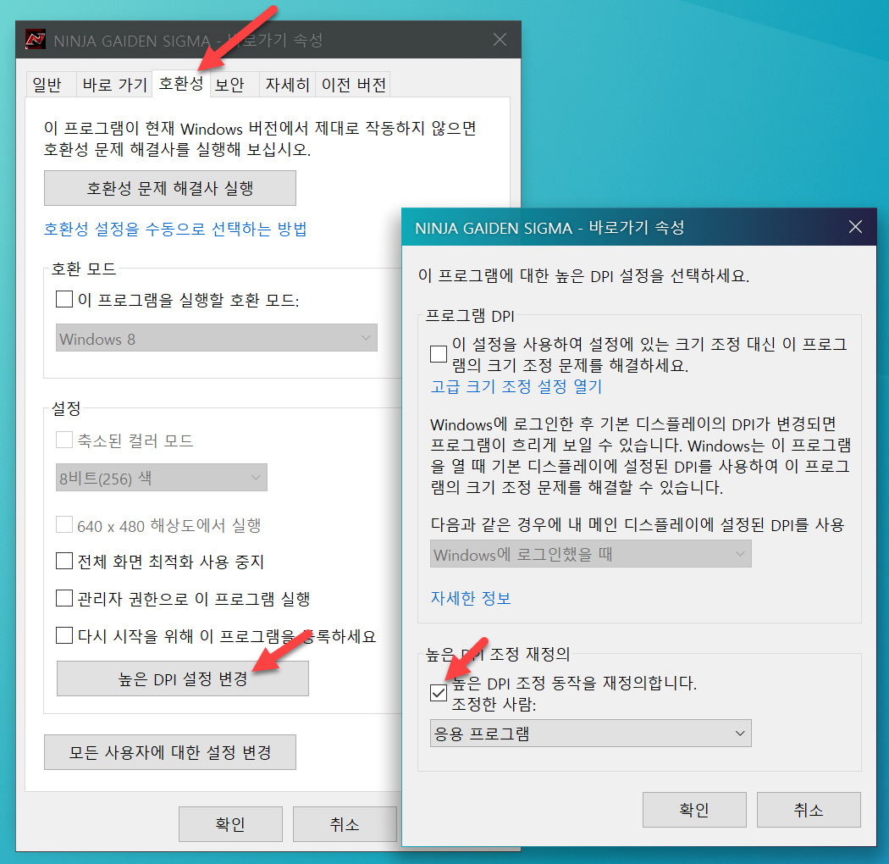889x864 pixels.
Task: Enable the 프로그램 DPI scaling fix checkbox
Action: point(439,354)
